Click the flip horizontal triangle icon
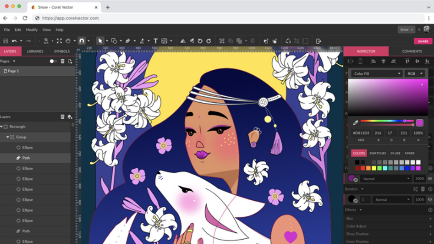The width and height of the screenshot is (434, 244). pos(183,41)
